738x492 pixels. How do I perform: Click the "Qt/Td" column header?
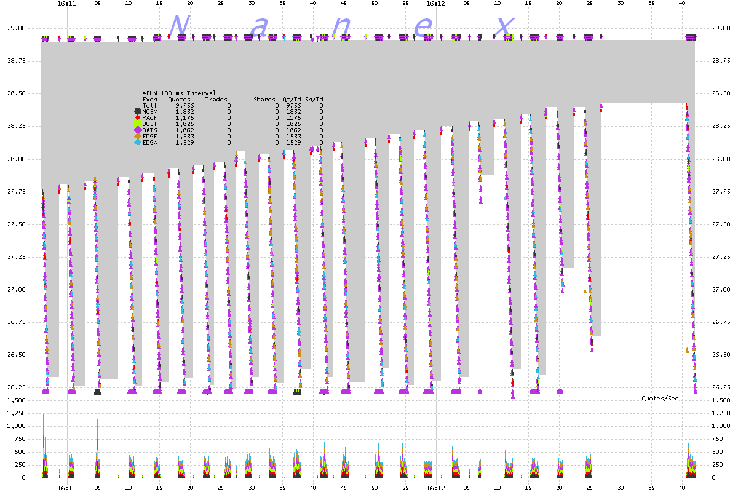292,99
